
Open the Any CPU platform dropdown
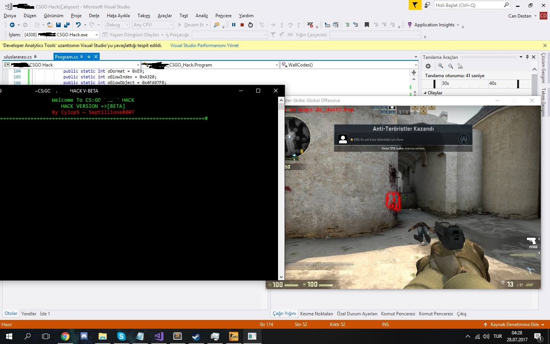tap(153, 25)
